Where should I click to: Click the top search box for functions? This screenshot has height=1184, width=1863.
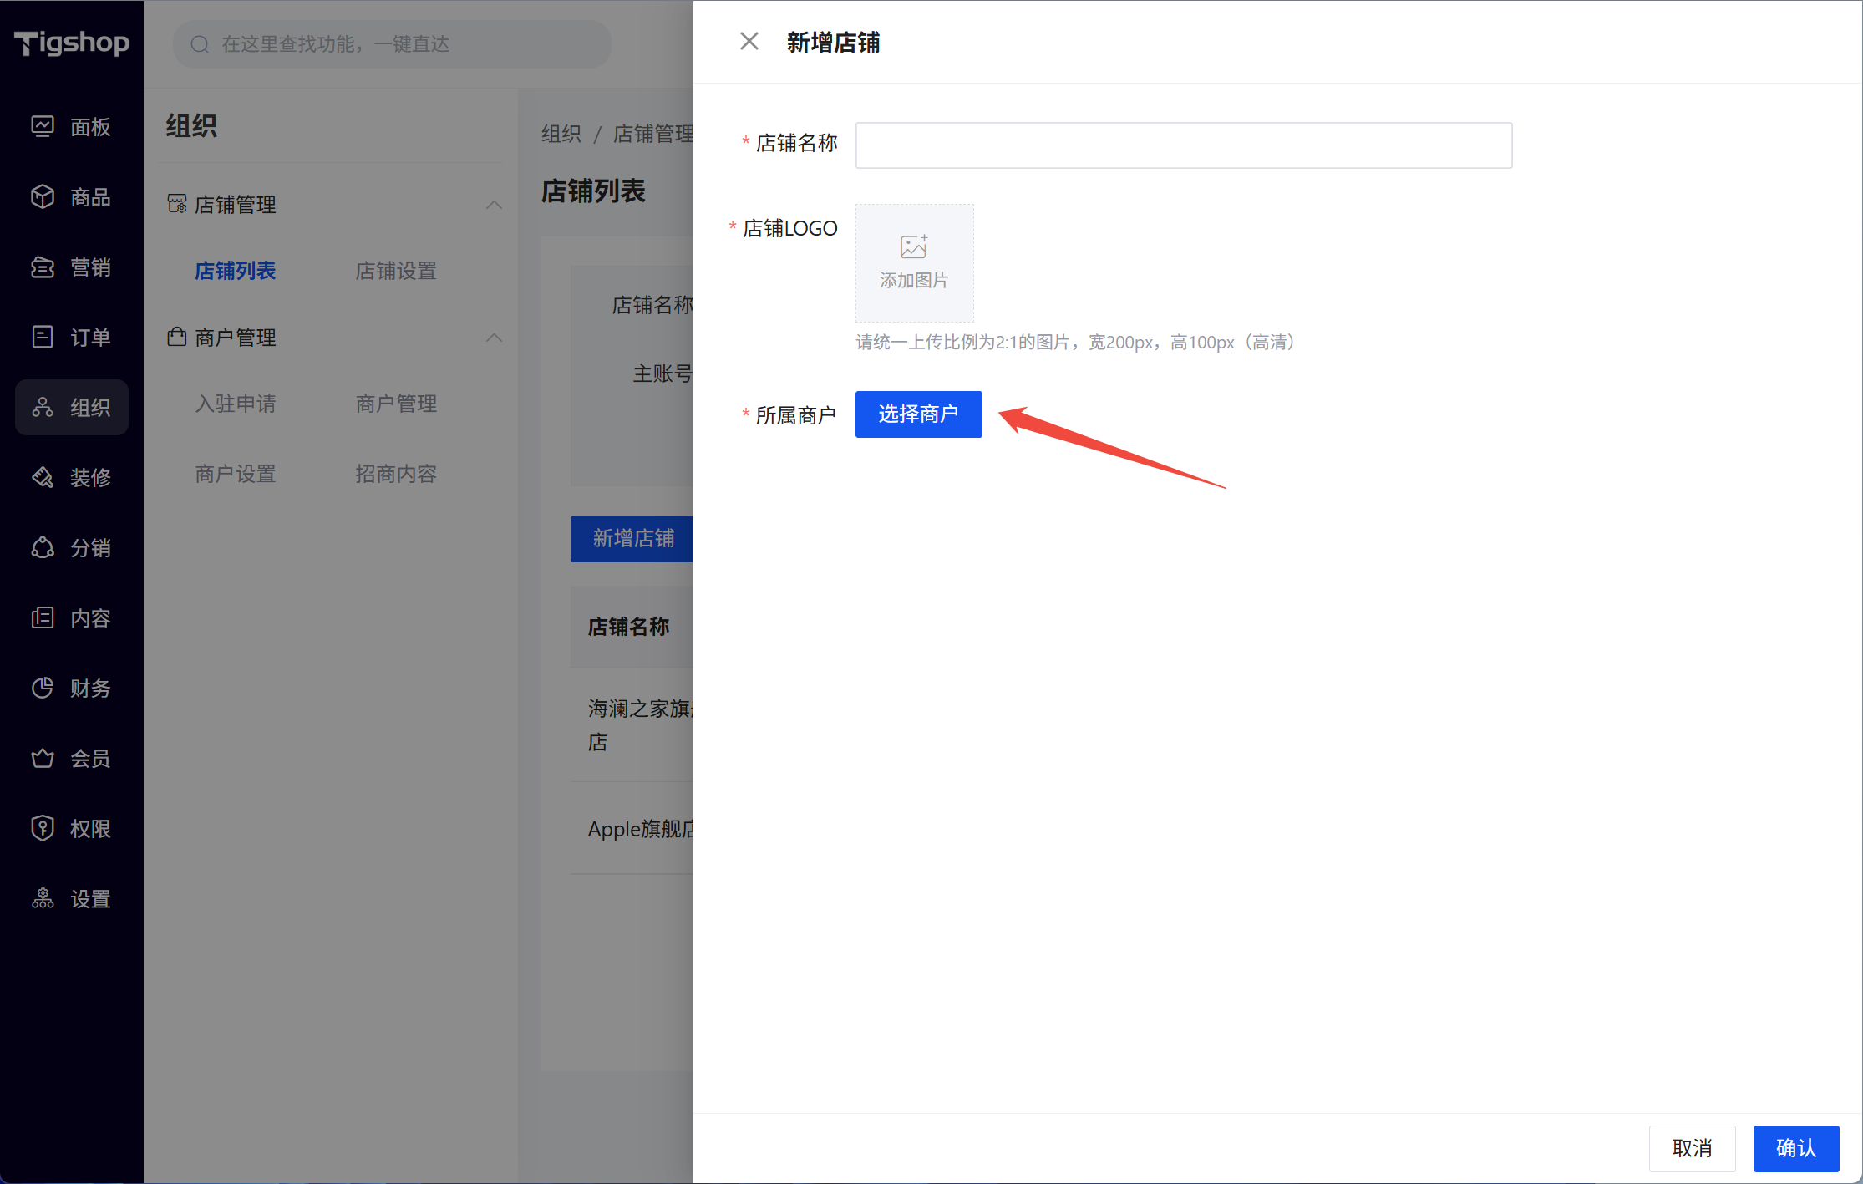[393, 44]
